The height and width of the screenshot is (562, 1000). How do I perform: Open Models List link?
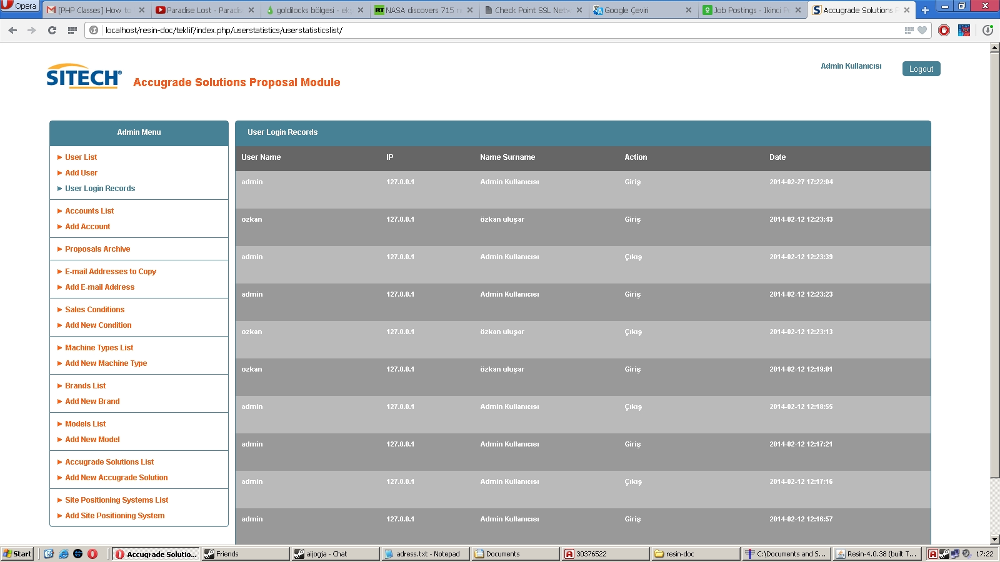click(85, 424)
